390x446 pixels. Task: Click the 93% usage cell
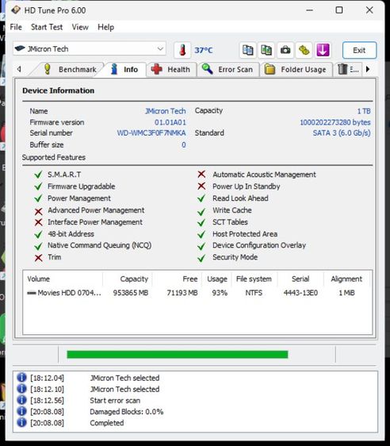(x=220, y=293)
